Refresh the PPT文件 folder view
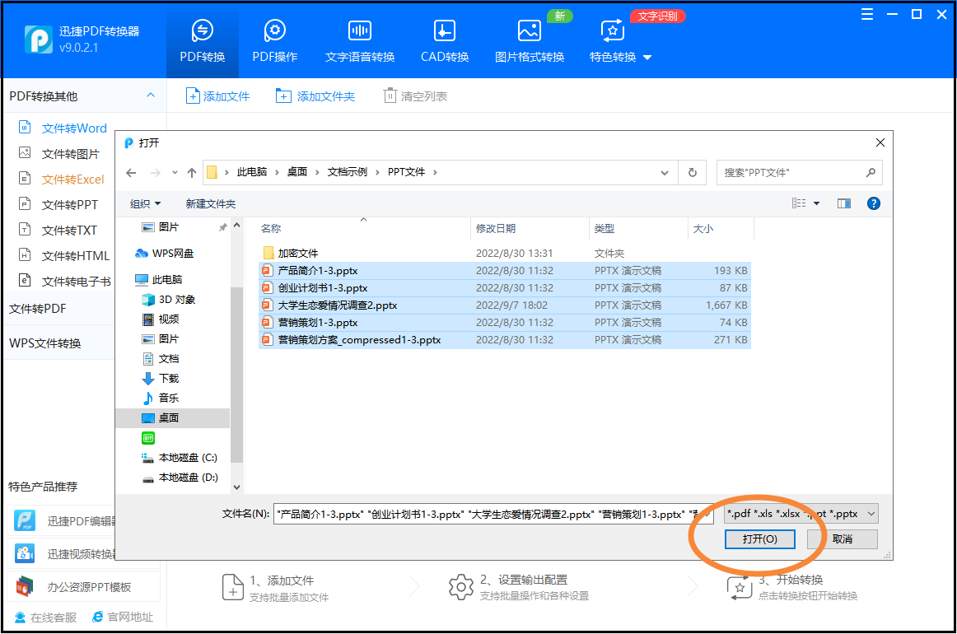The height and width of the screenshot is (634, 957). click(x=693, y=173)
